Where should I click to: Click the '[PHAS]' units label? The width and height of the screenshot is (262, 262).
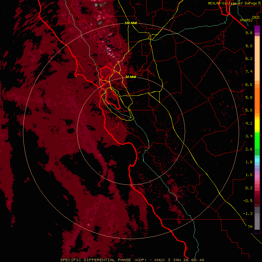point(246,20)
